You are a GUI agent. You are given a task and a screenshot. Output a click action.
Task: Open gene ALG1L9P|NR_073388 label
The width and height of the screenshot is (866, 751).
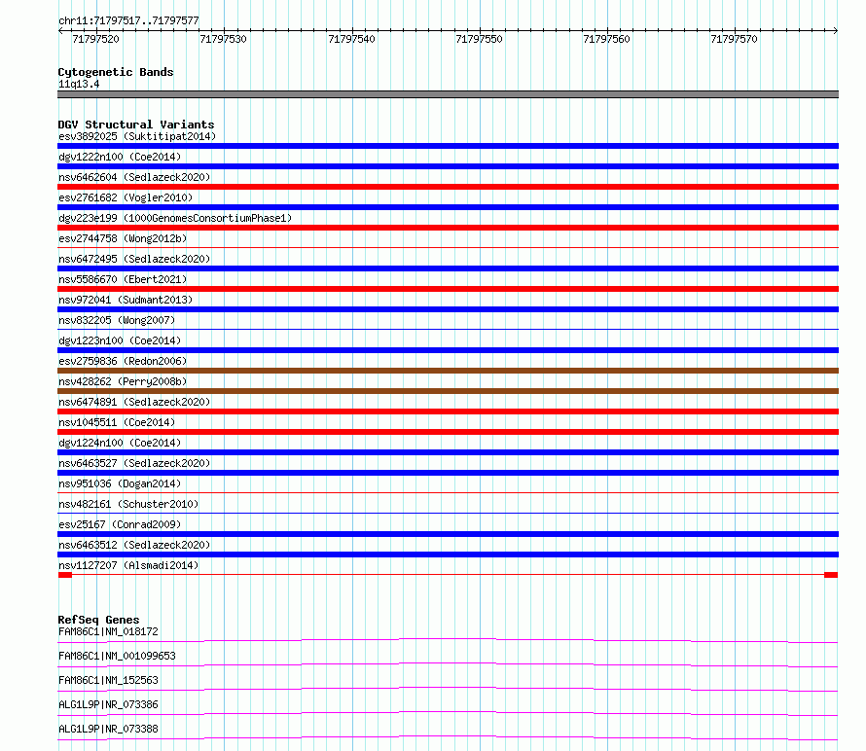pyautogui.click(x=108, y=729)
